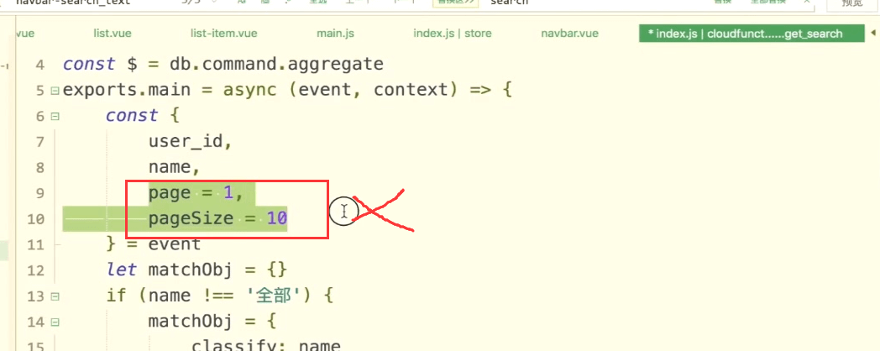Viewport: 880px width, 351px height.
Task: Place cursor on 'db.command.aggregate' text
Action: click(x=277, y=65)
